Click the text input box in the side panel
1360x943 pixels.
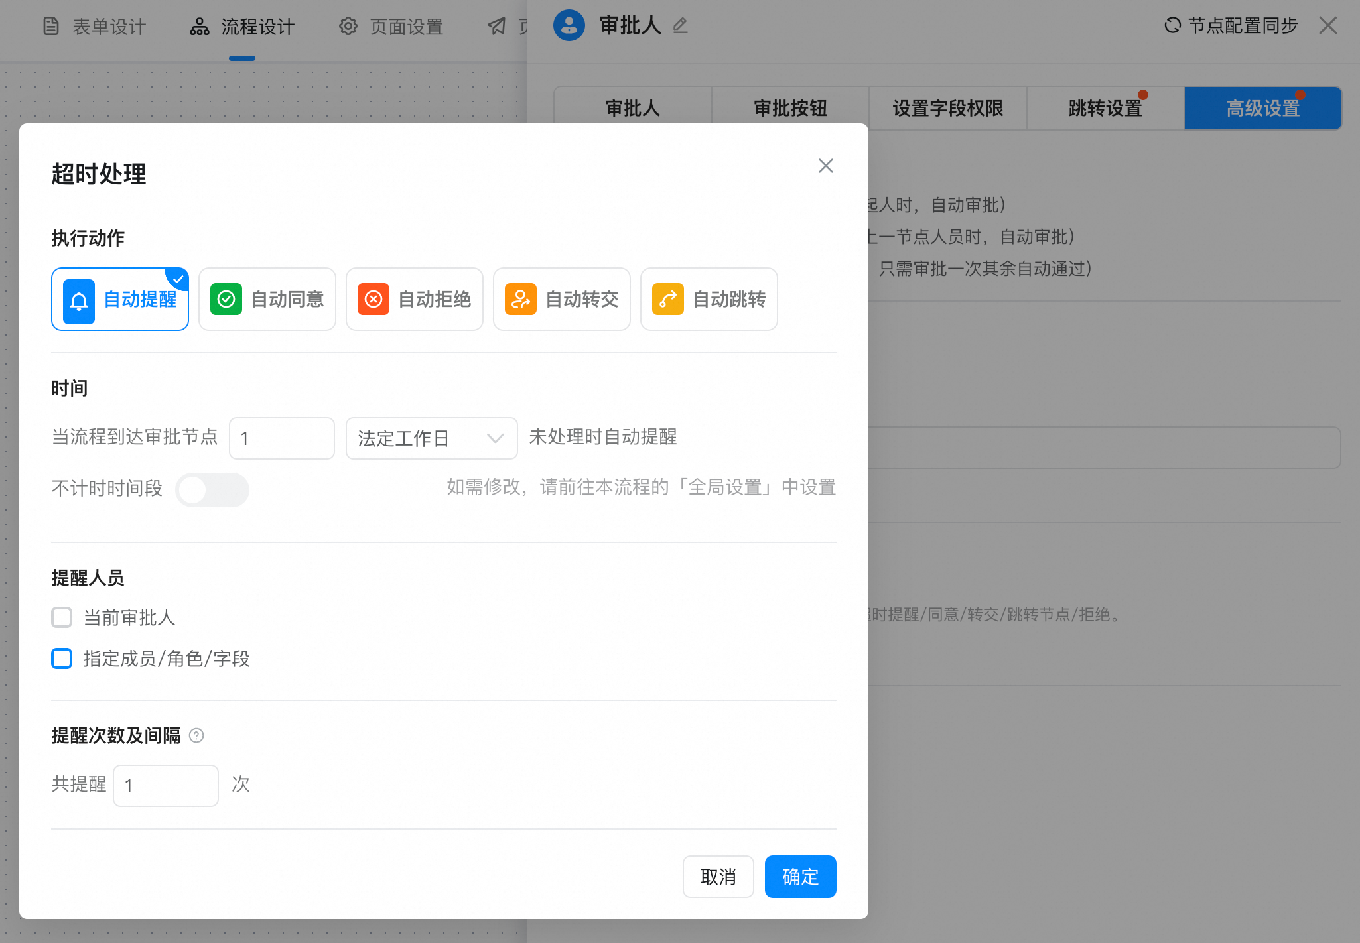coord(1105,448)
